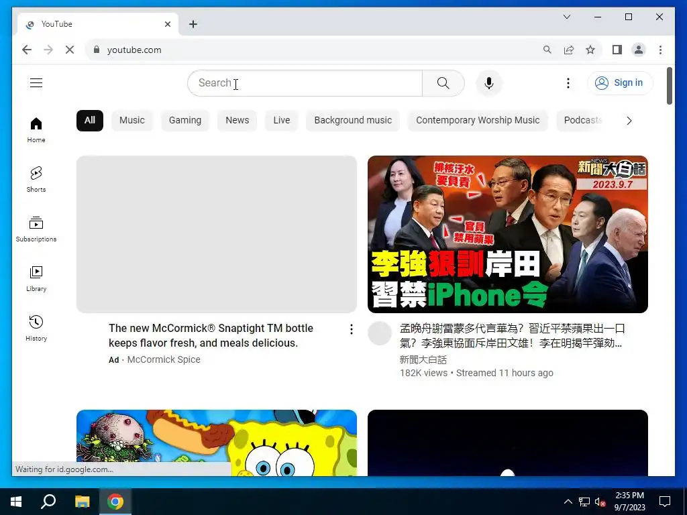Click the browser forward arrow
The height and width of the screenshot is (515, 687).
[x=48, y=50]
